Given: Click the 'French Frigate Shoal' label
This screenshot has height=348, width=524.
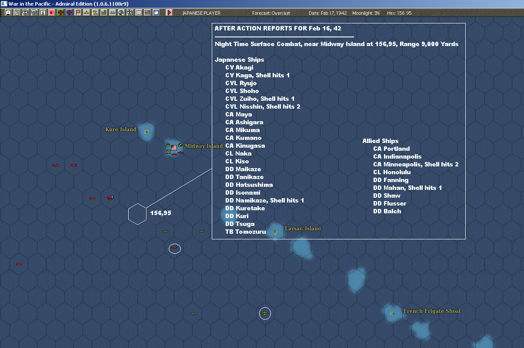Looking at the screenshot, I should (432, 311).
